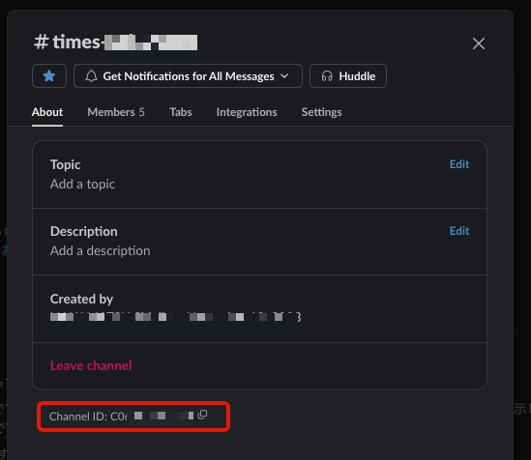Open the Settings tab
The width and height of the screenshot is (531, 460).
pos(321,112)
